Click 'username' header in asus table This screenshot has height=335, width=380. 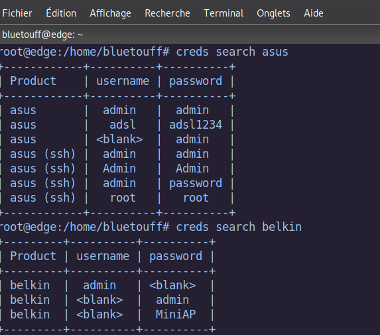click(x=123, y=81)
